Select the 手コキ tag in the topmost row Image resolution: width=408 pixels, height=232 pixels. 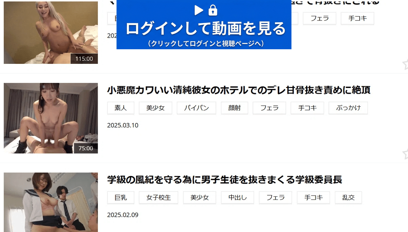pos(358,18)
